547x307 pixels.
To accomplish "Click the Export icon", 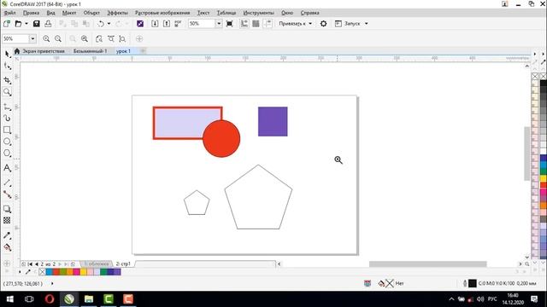I will 167,24.
